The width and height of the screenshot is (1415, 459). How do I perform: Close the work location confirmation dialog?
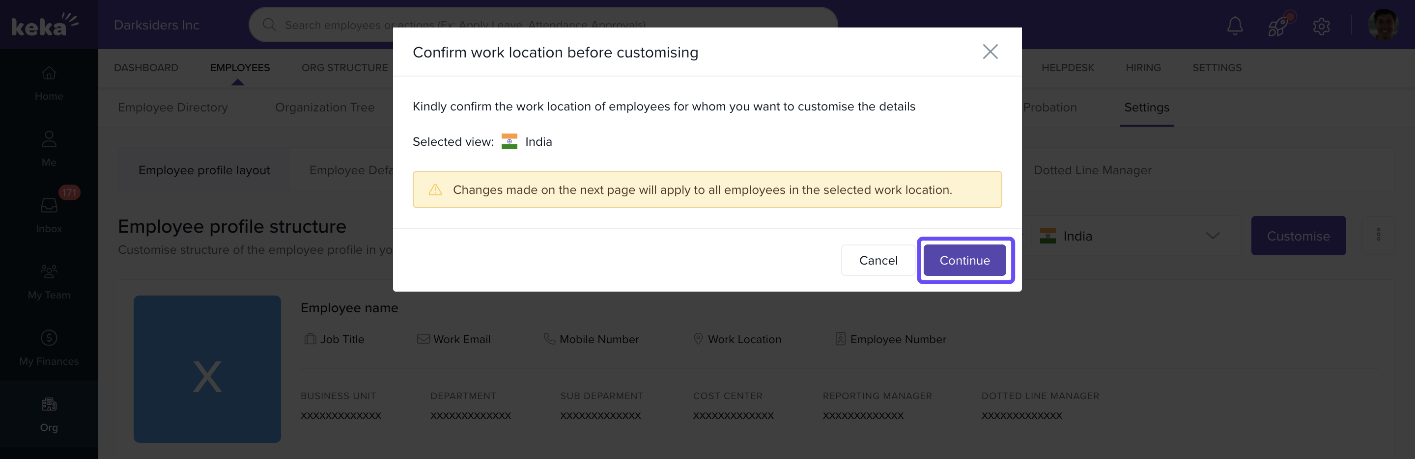pyautogui.click(x=990, y=52)
